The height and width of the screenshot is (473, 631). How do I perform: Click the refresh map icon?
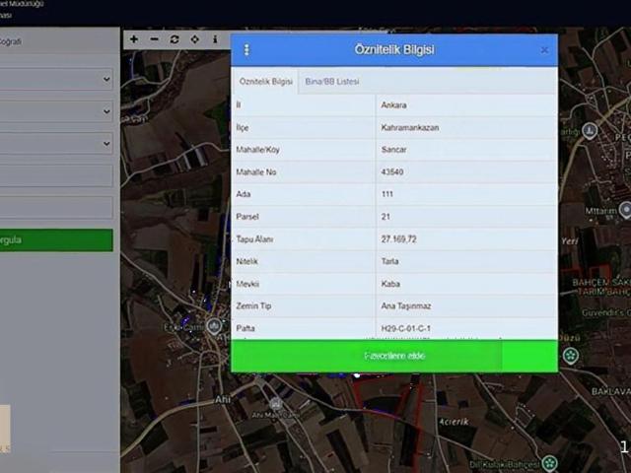coord(175,39)
